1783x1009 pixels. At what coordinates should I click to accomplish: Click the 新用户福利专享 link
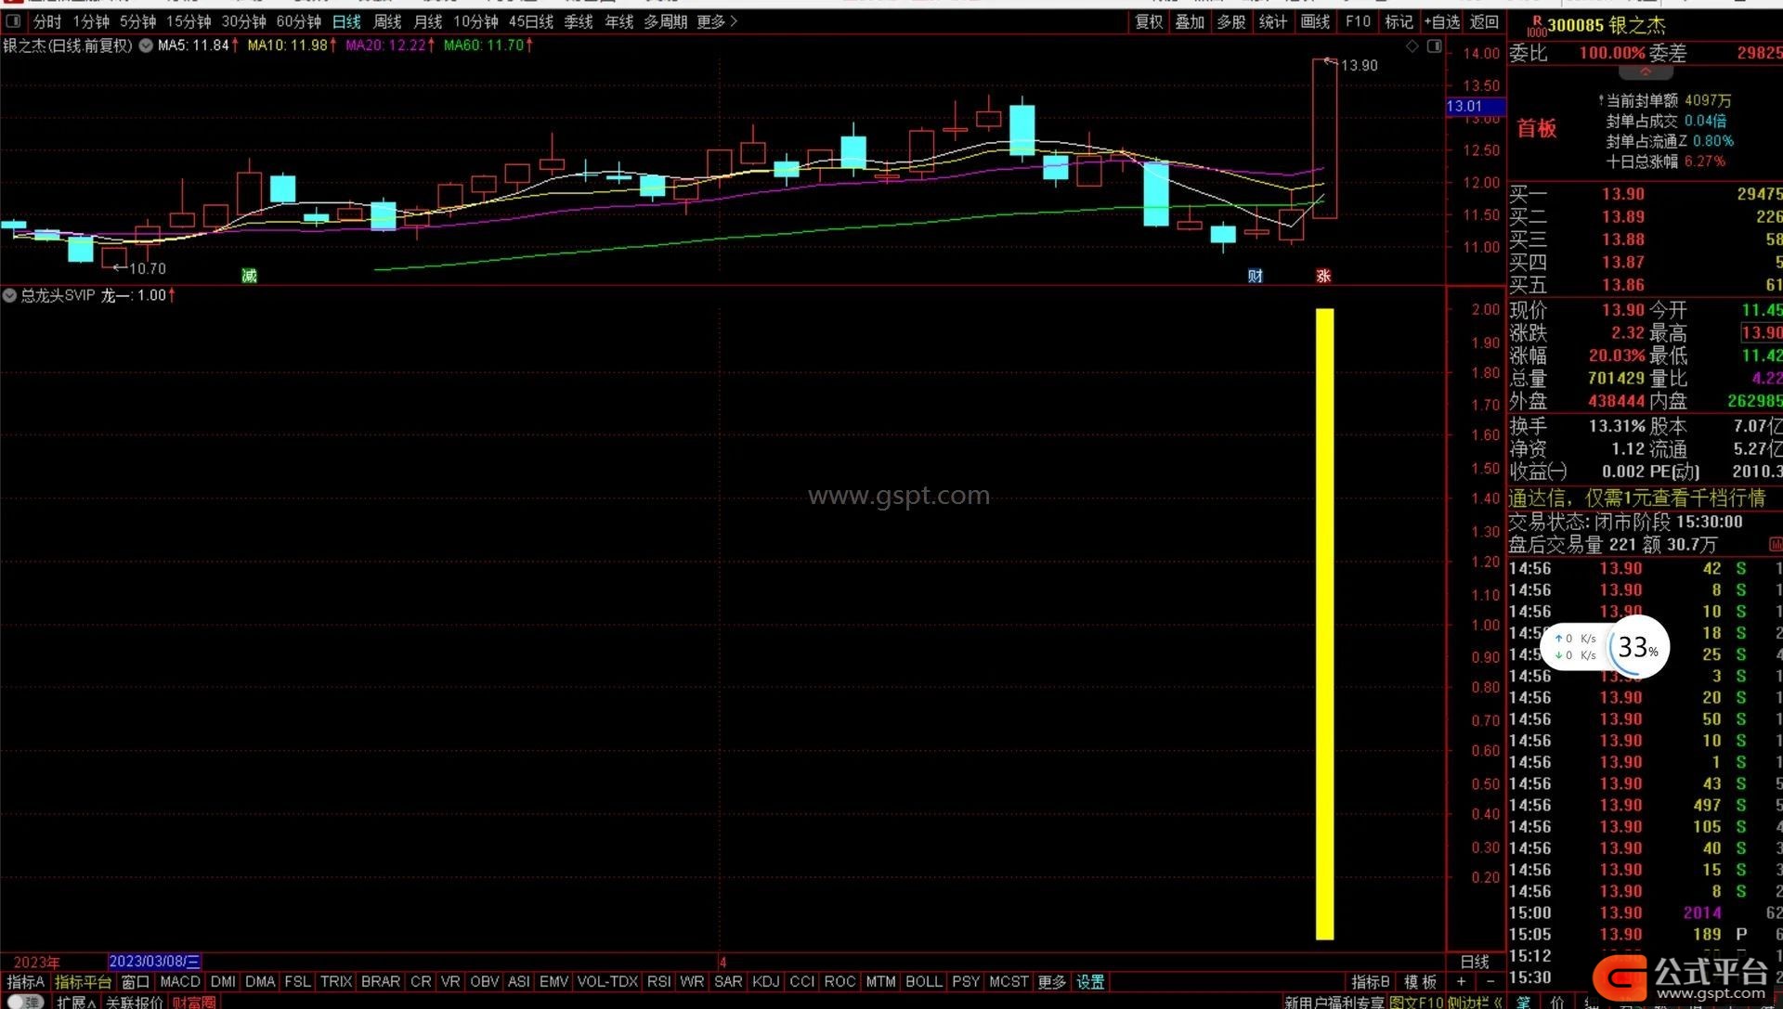(x=1334, y=1003)
